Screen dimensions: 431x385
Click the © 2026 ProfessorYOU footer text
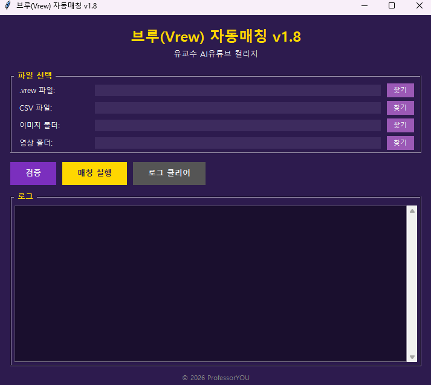[x=216, y=378]
